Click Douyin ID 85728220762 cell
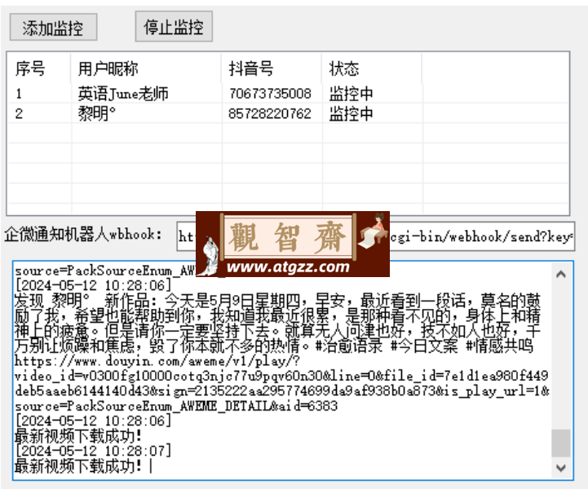 pyautogui.click(x=270, y=113)
